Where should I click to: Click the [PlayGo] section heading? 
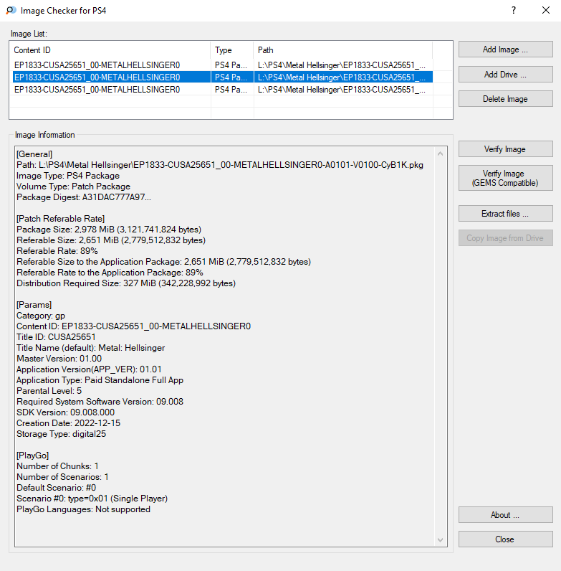click(x=33, y=456)
